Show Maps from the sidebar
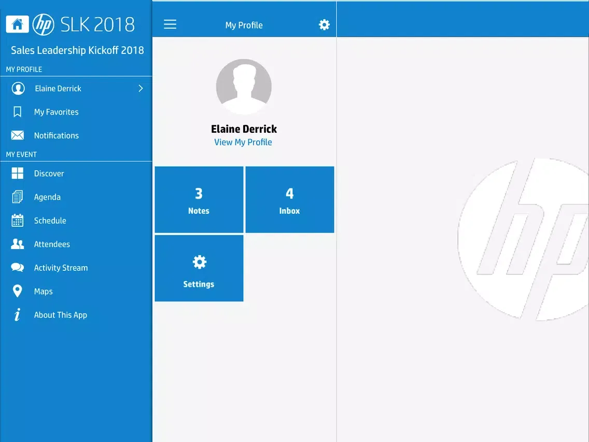Viewport: 589px width, 442px height. click(x=76, y=291)
